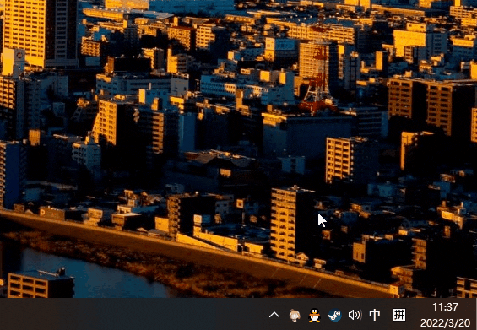477x330 pixels.
Task: Click the Show desktop strip at taskbar edge
Action: pos(475,314)
